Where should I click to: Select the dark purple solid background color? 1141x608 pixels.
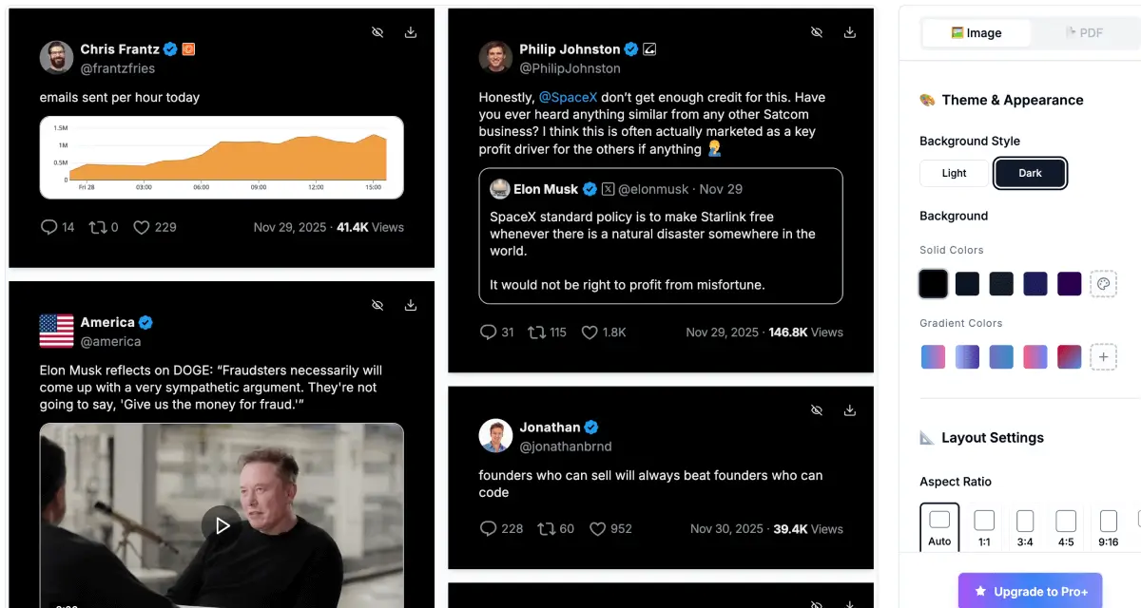(1070, 283)
